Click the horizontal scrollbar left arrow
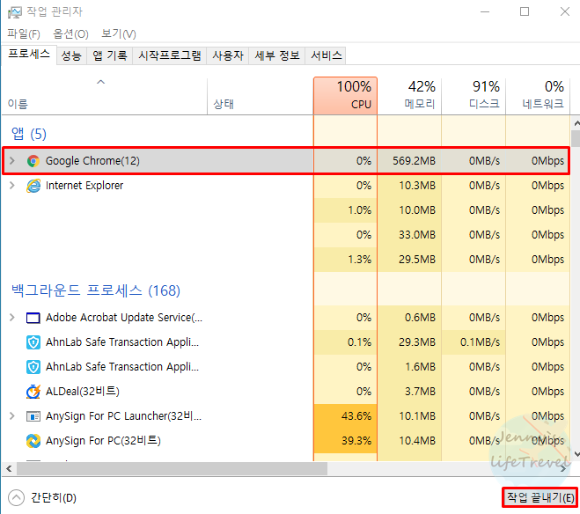The width and height of the screenshot is (580, 514). point(10,469)
